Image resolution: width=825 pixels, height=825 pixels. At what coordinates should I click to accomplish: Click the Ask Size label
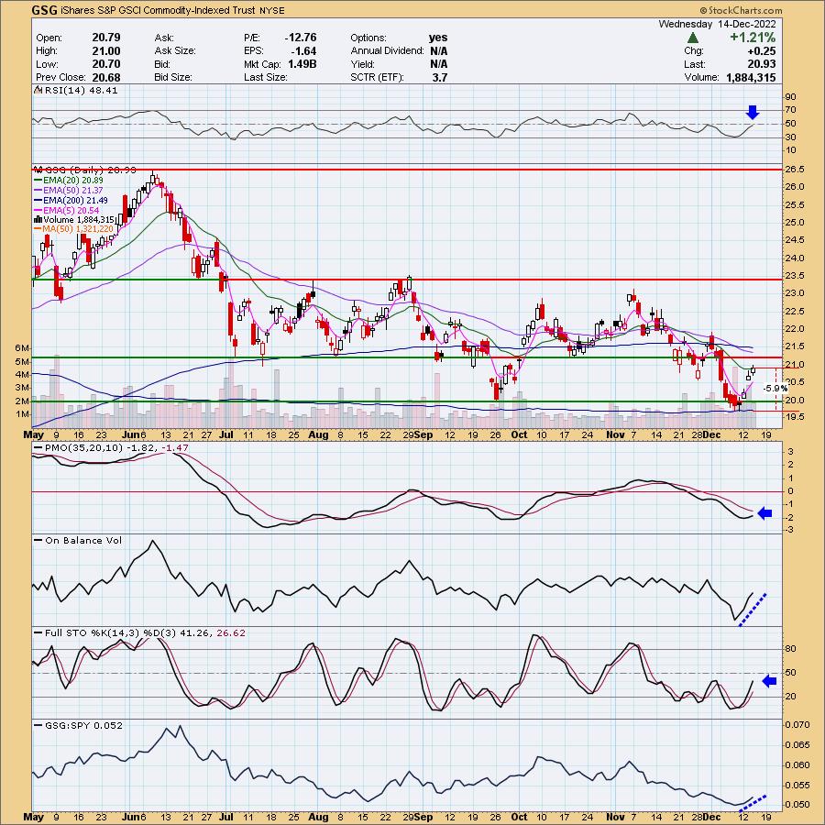click(x=175, y=51)
